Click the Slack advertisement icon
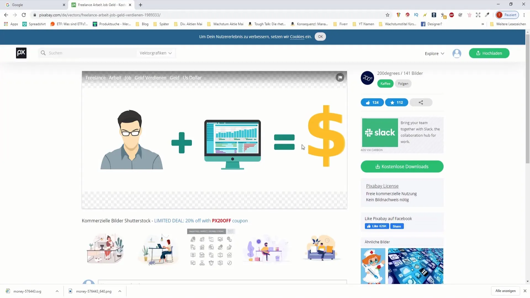 point(380,132)
